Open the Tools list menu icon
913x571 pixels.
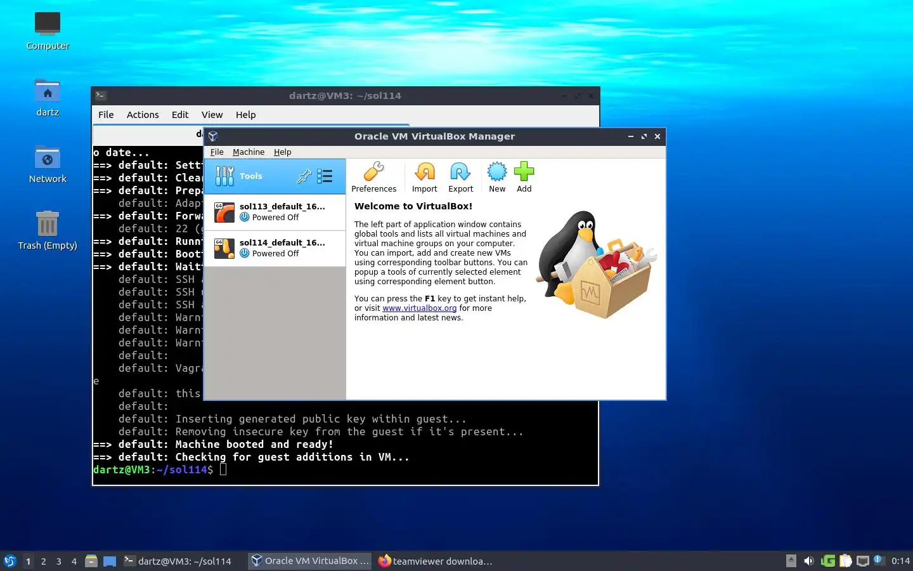325,176
